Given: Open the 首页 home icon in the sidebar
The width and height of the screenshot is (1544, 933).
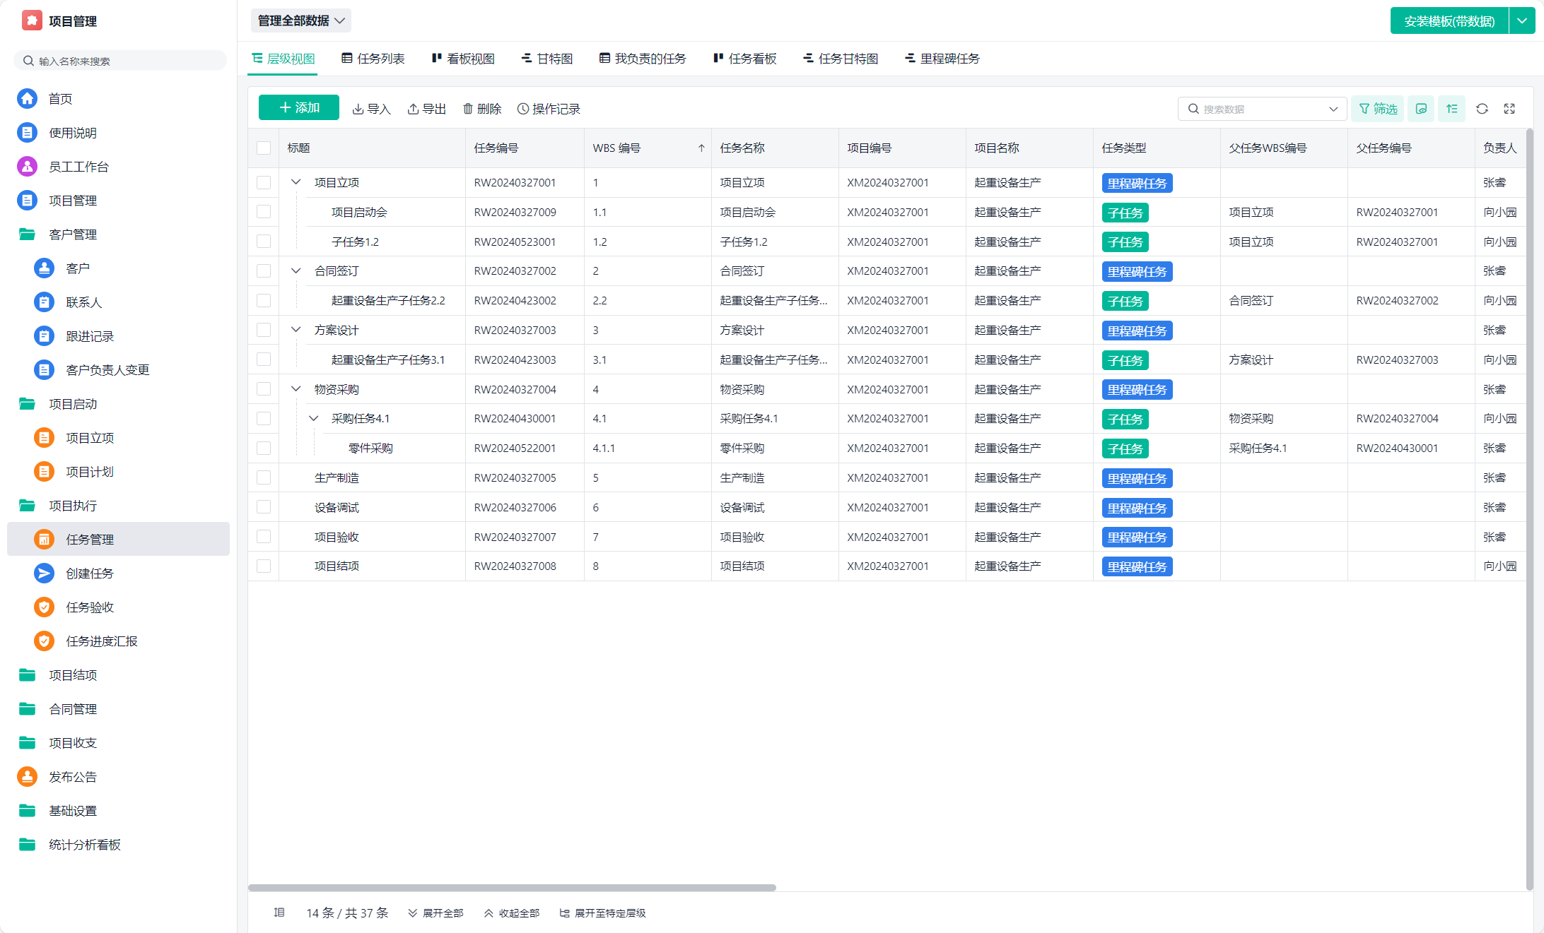Looking at the screenshot, I should pyautogui.click(x=27, y=99).
